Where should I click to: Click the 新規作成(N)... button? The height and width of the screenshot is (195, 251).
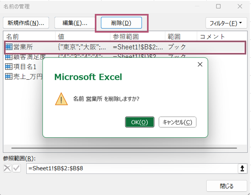[x=26, y=23]
